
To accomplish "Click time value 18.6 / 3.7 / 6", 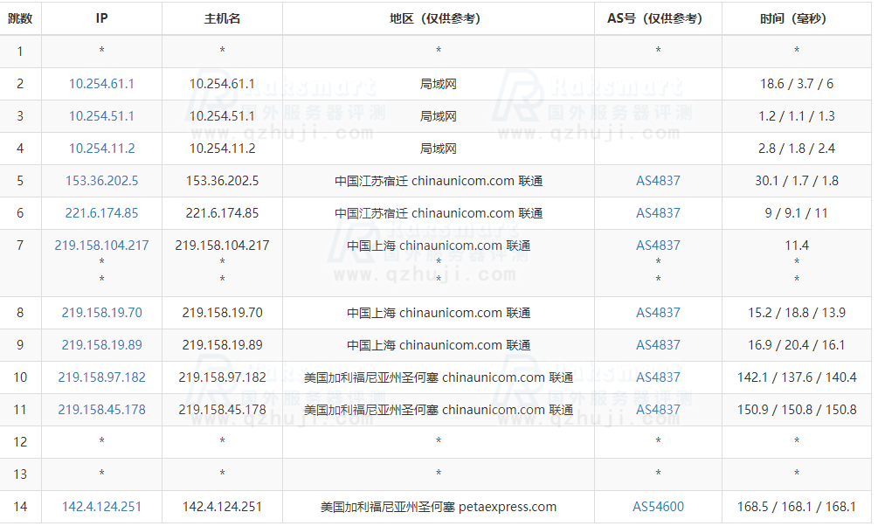I will point(796,84).
